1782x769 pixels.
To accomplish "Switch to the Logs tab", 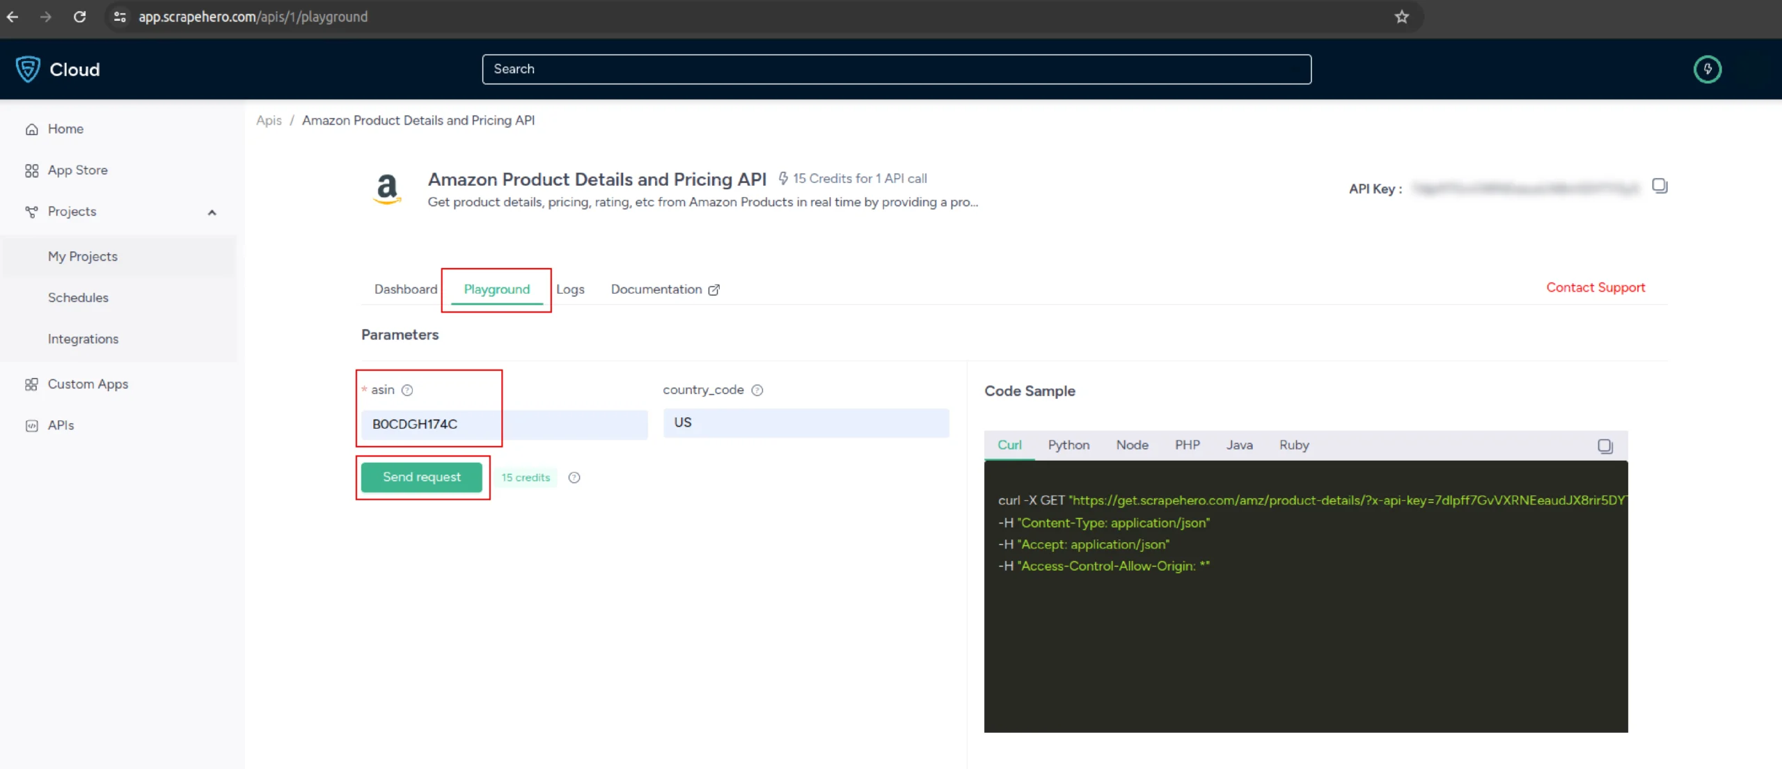I will pos(570,289).
